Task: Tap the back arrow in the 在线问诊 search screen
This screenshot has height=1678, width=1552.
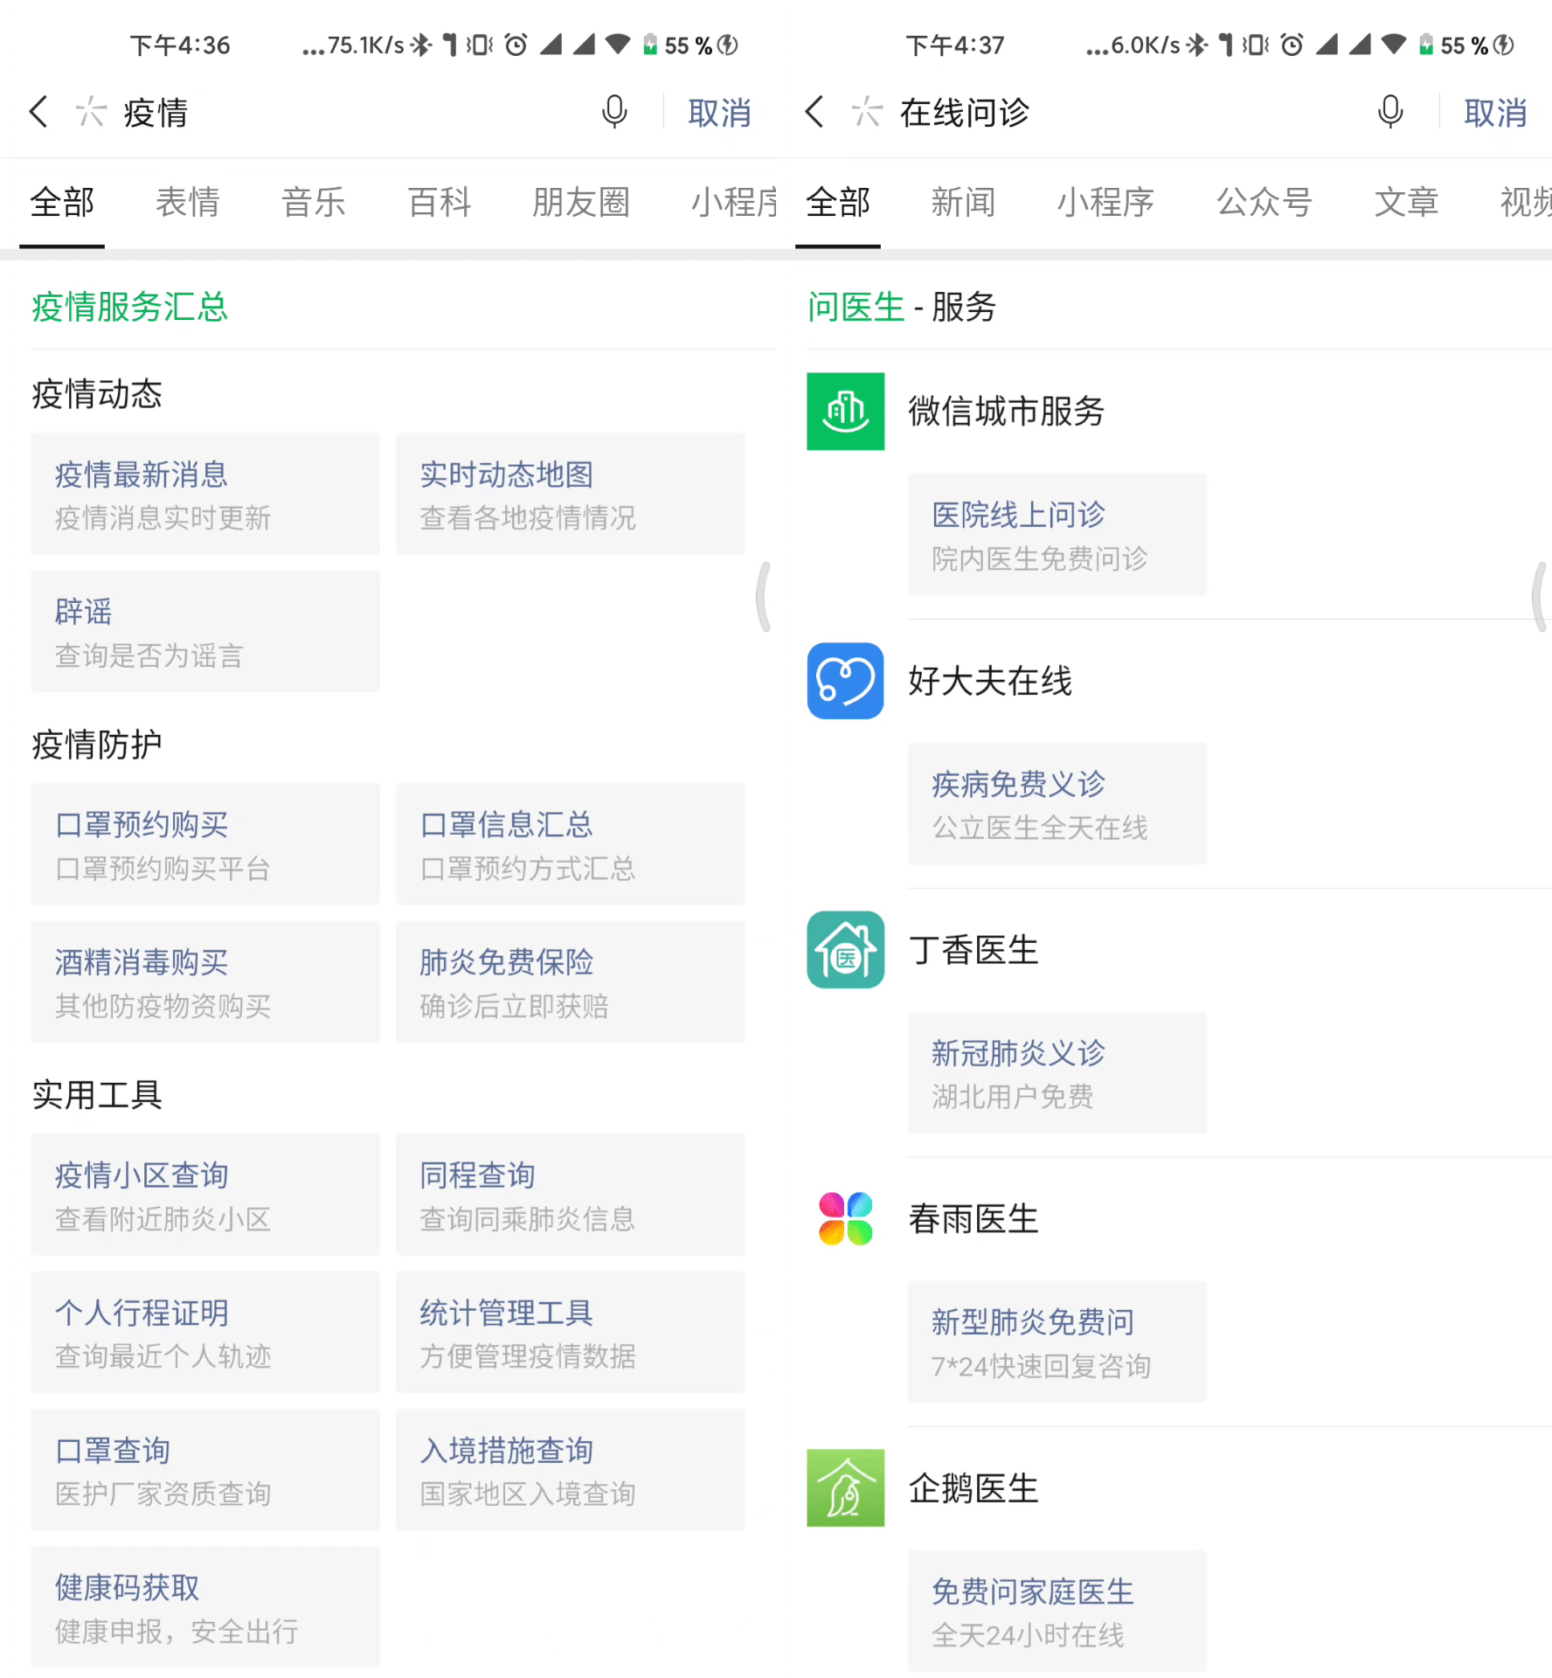Action: (814, 112)
